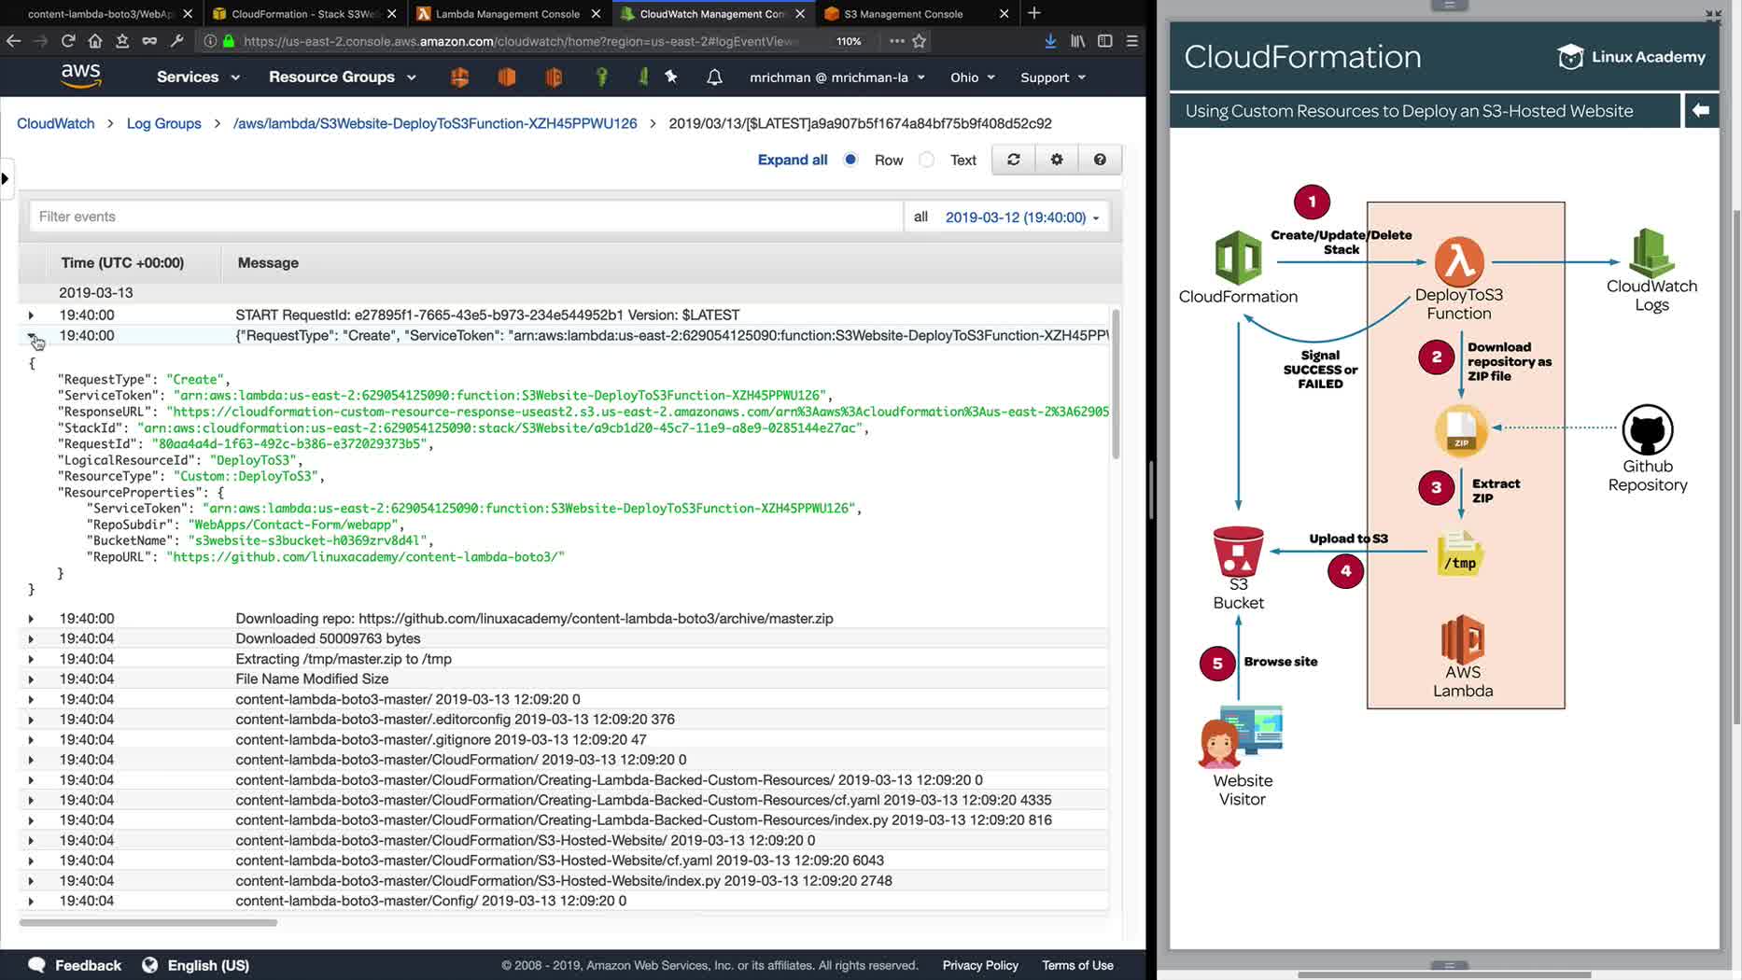Open the notifications bell icon
1742x980 pixels.
(x=714, y=77)
